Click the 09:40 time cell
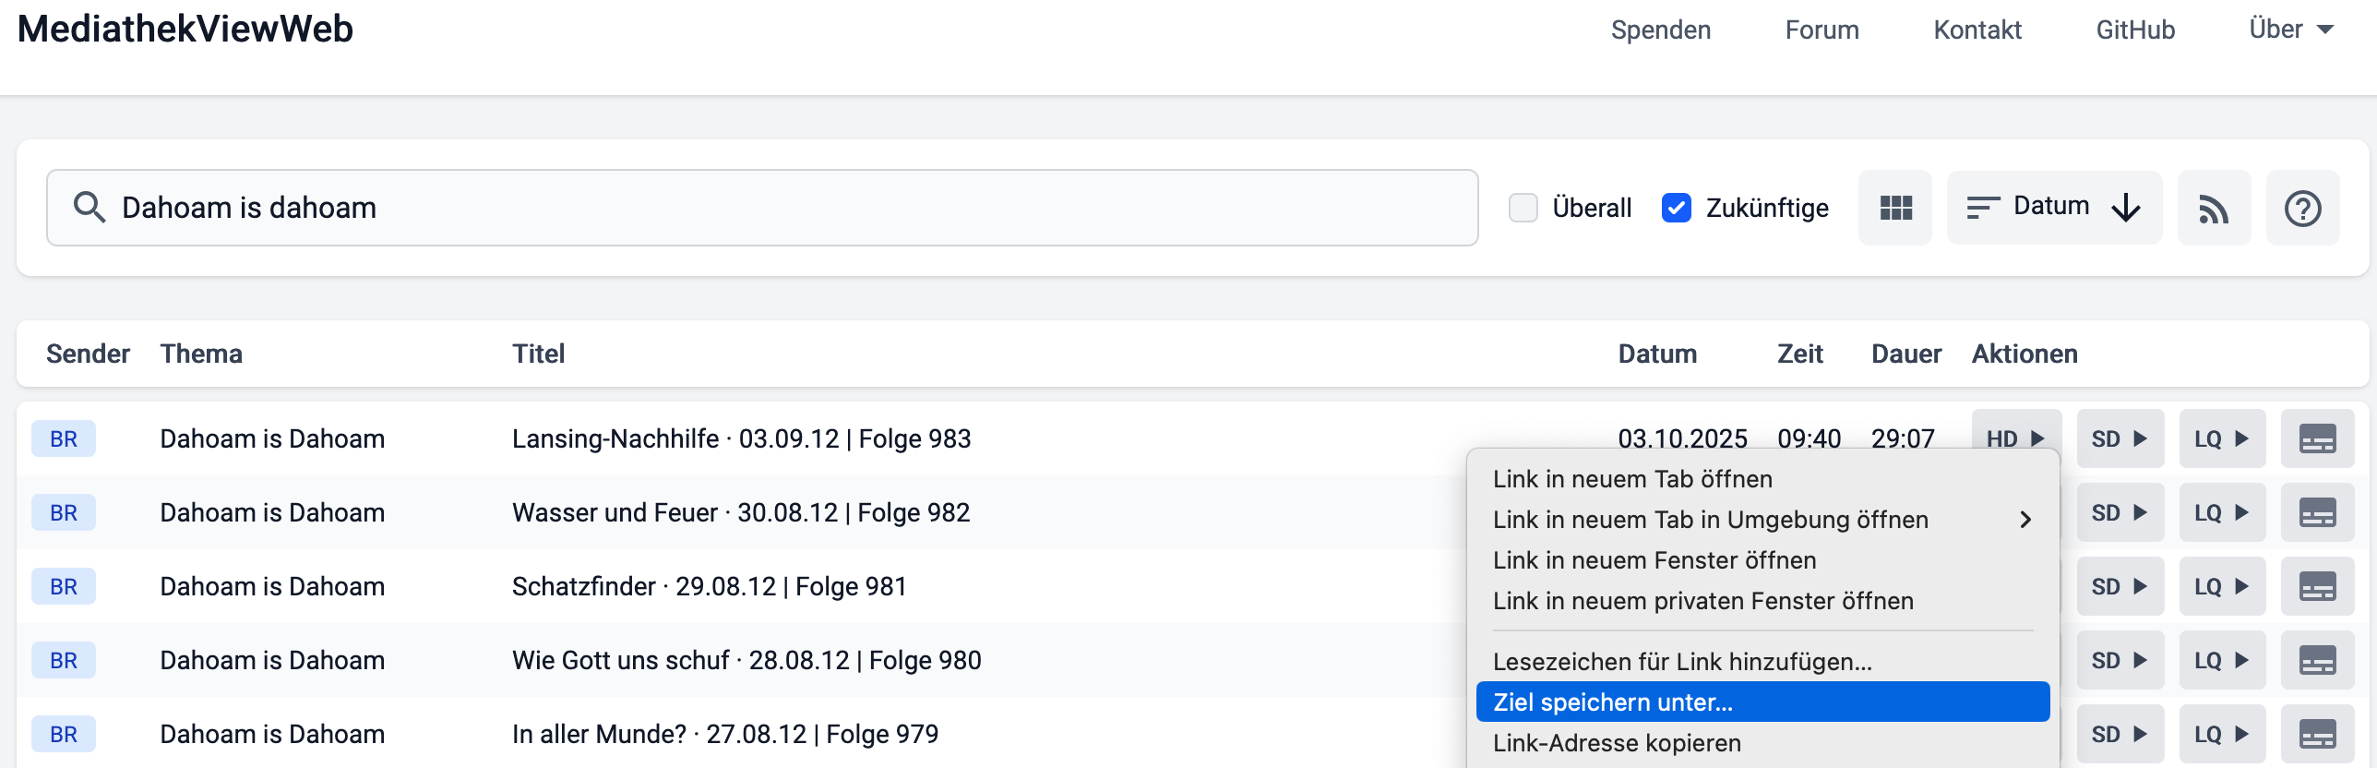 [x=1809, y=438]
